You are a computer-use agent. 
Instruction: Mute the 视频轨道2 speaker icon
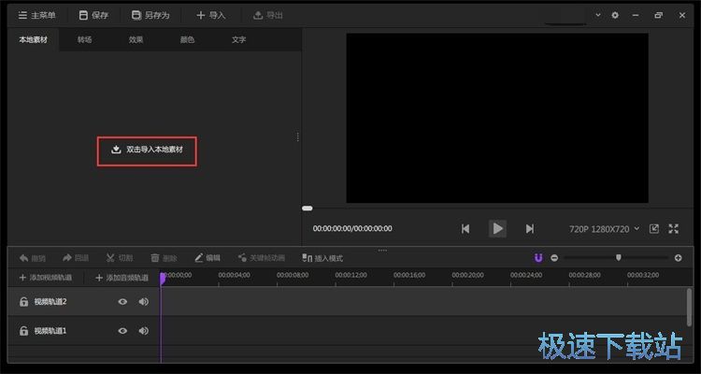coord(144,302)
